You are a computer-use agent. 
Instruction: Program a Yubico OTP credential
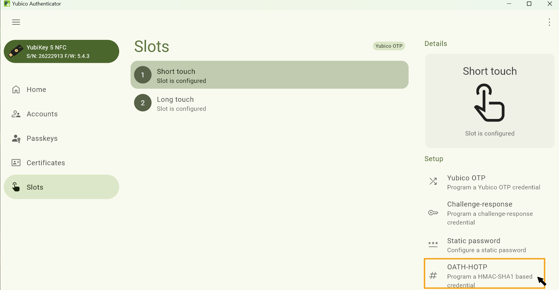pos(493,182)
